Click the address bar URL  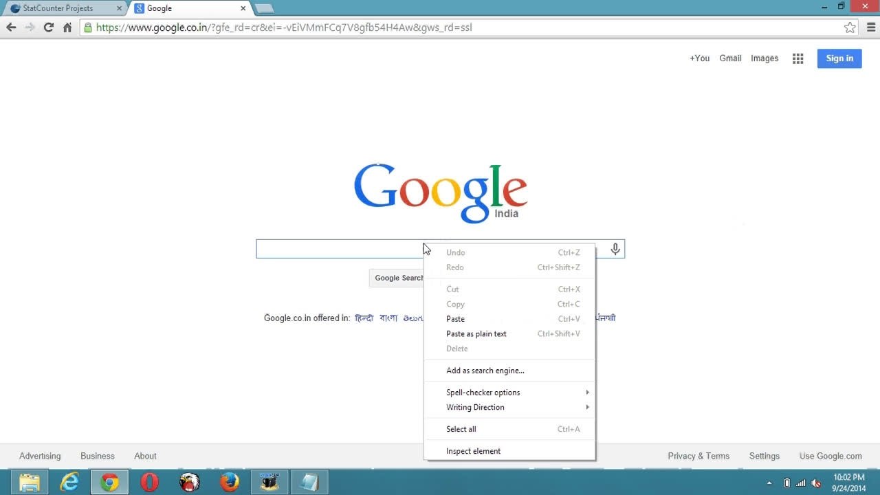[284, 27]
